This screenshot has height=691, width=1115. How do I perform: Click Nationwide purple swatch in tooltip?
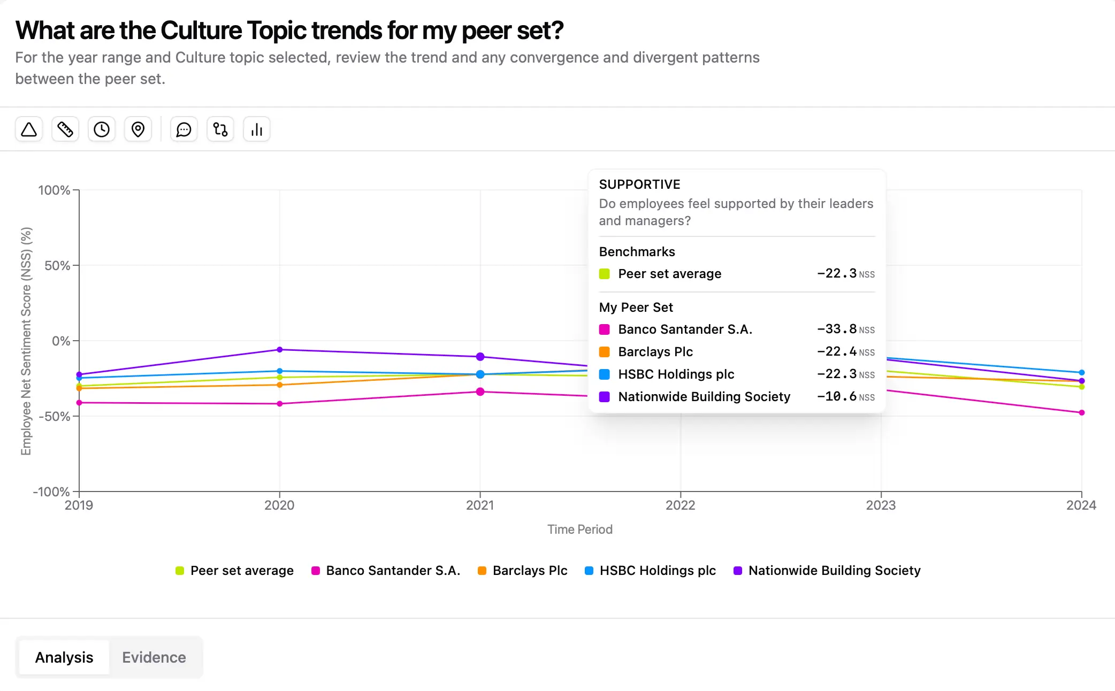[x=605, y=397]
